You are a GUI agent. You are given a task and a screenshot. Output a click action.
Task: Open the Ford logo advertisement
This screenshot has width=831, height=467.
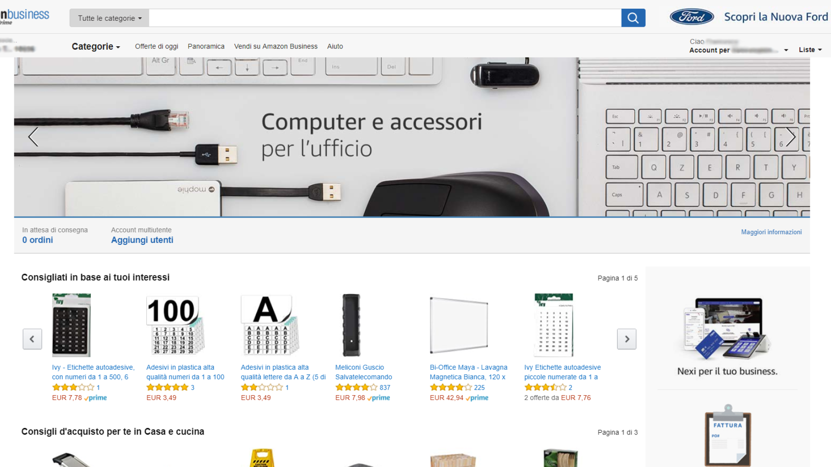[692, 17]
